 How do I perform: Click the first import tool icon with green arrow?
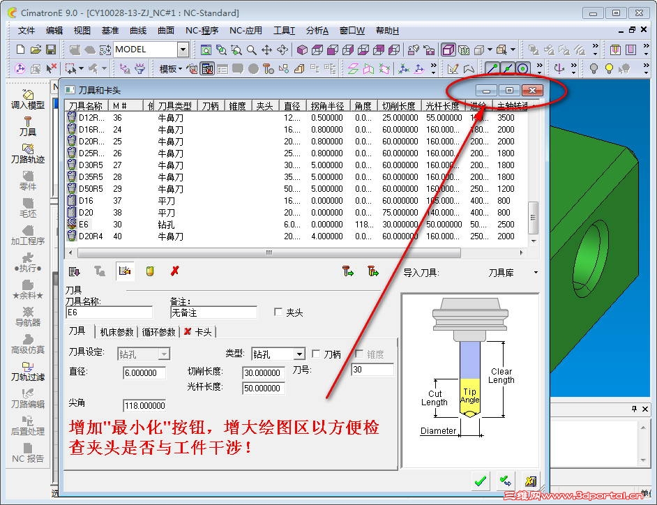[x=348, y=271]
